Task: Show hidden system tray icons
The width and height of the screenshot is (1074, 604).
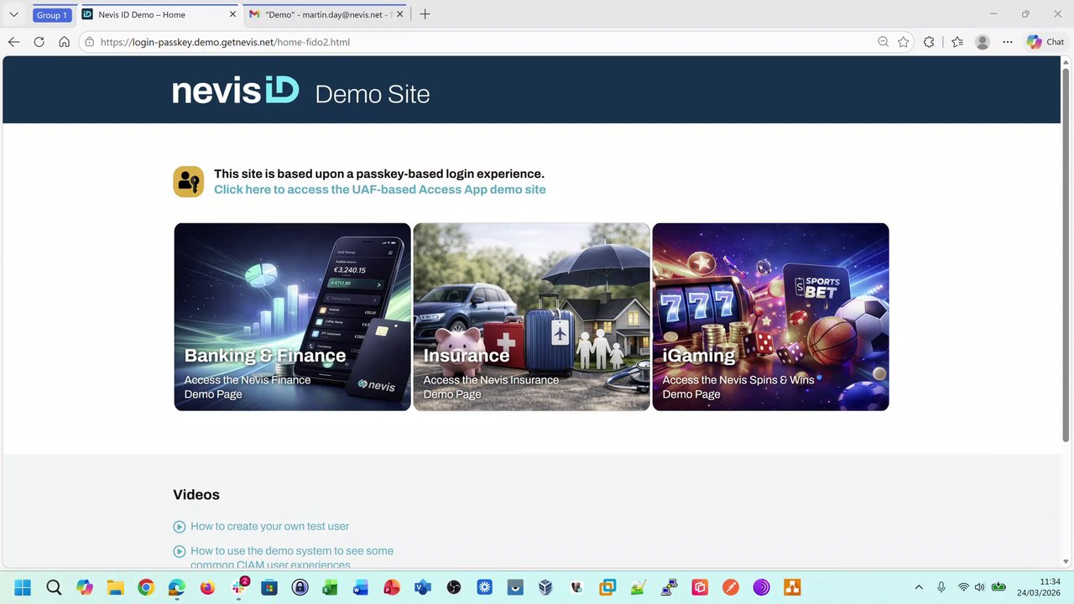Action: (919, 587)
